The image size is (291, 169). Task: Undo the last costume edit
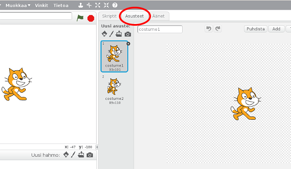(209, 29)
